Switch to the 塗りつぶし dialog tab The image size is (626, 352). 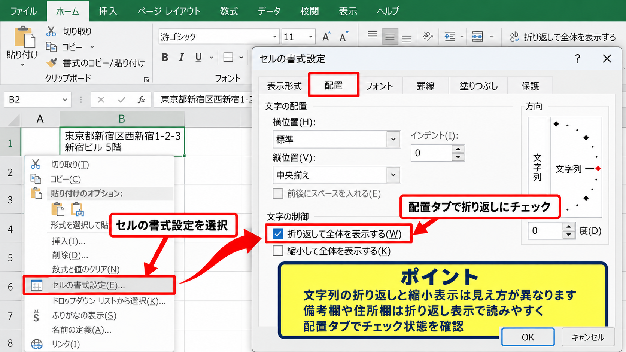[479, 86]
